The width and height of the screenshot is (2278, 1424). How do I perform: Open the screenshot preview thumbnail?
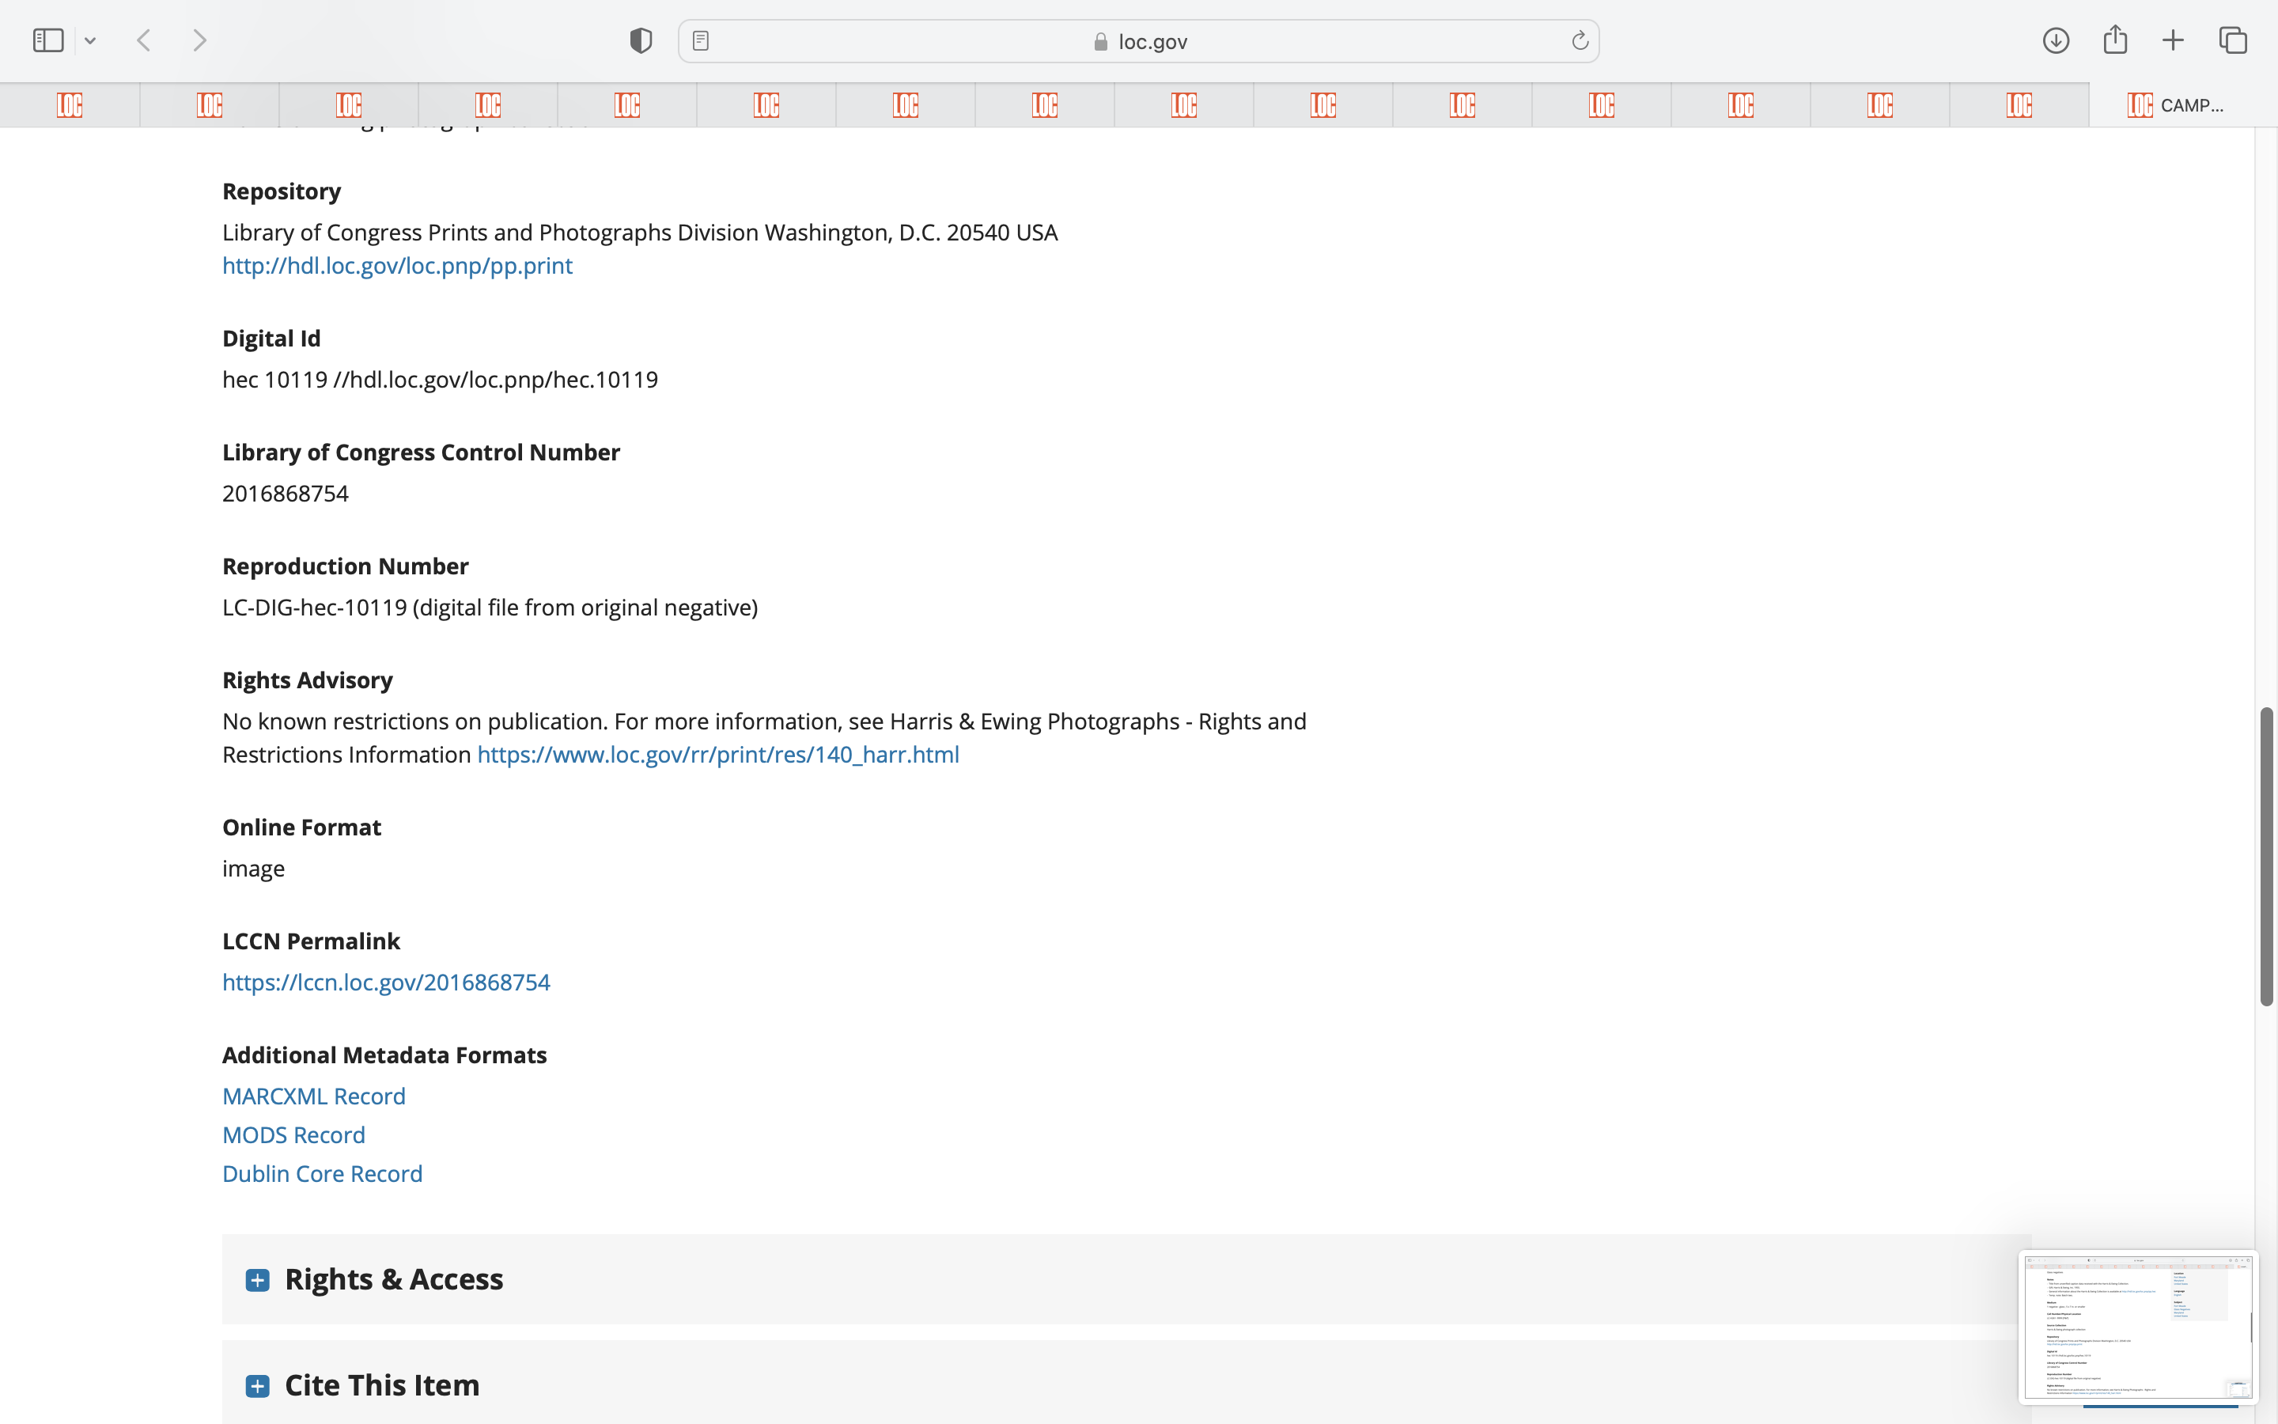click(x=2138, y=1325)
